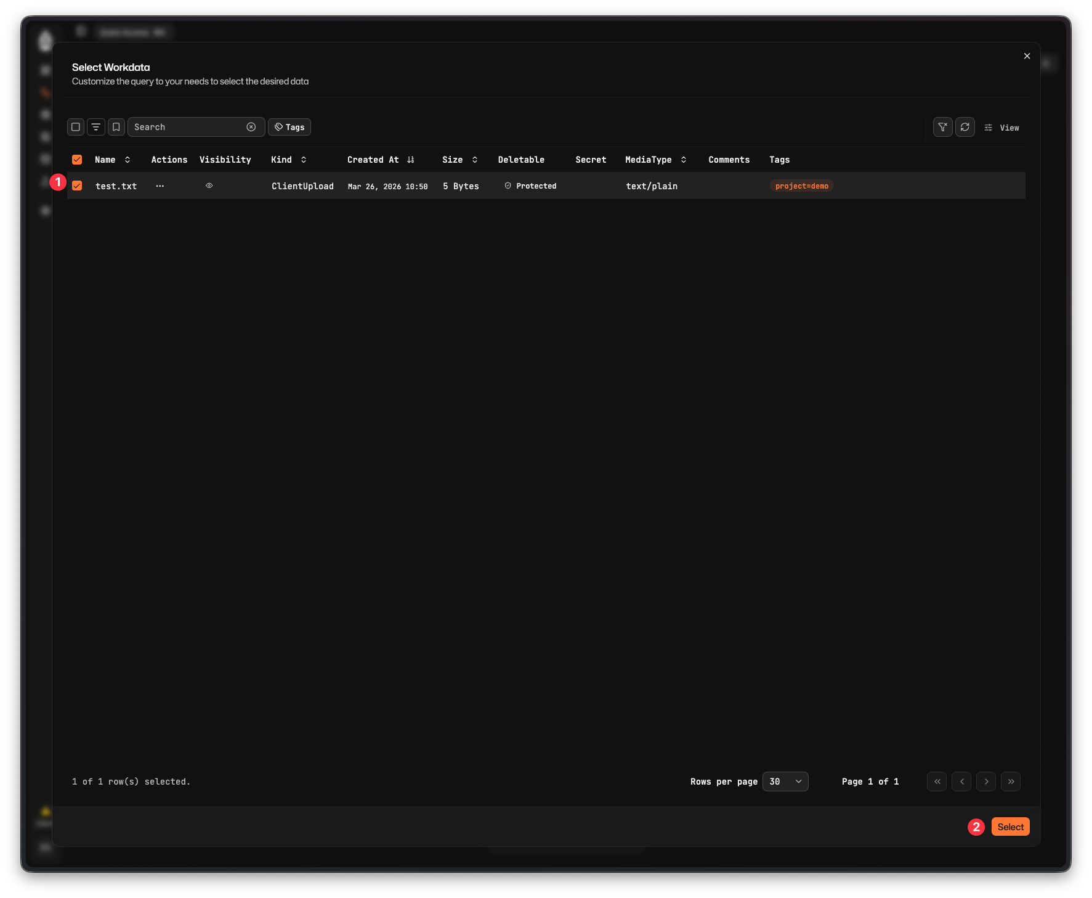Open the rows per page dropdown
The height and width of the screenshot is (898, 1092).
tap(785, 782)
